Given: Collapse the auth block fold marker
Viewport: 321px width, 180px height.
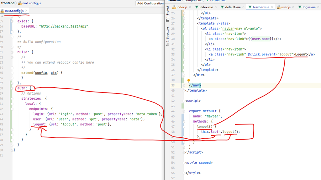Looking at the screenshot, I should (12, 88).
